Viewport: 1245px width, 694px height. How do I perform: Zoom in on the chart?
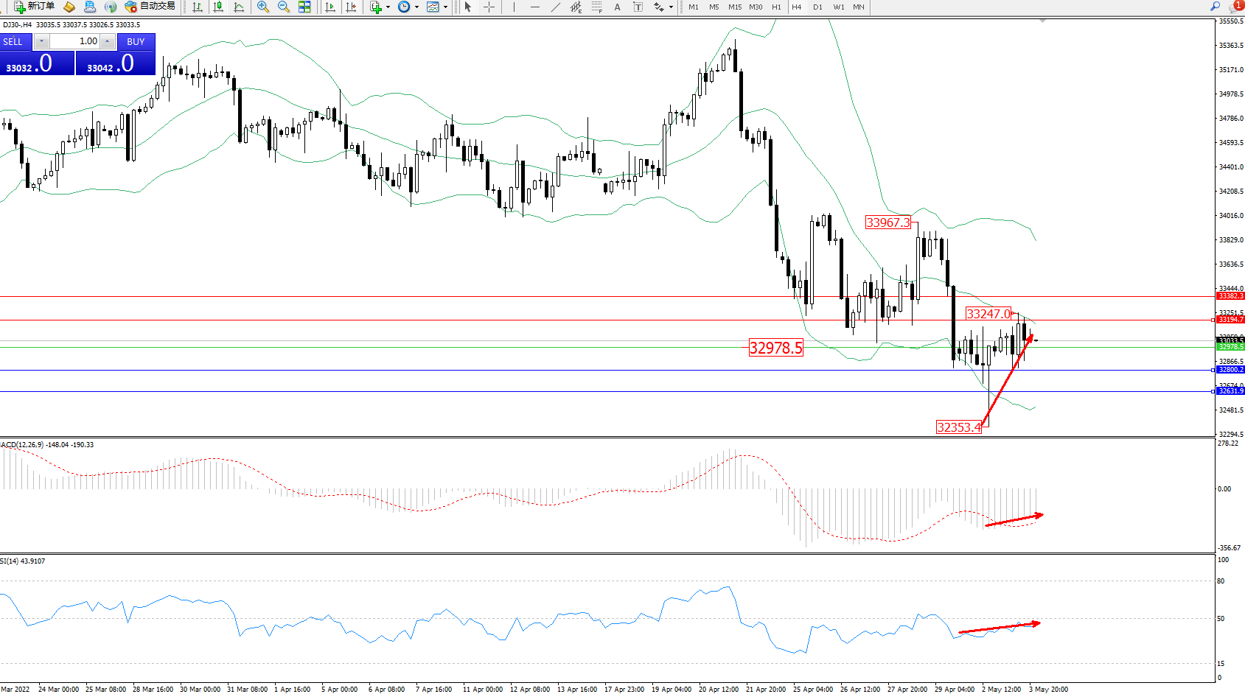[x=262, y=7]
